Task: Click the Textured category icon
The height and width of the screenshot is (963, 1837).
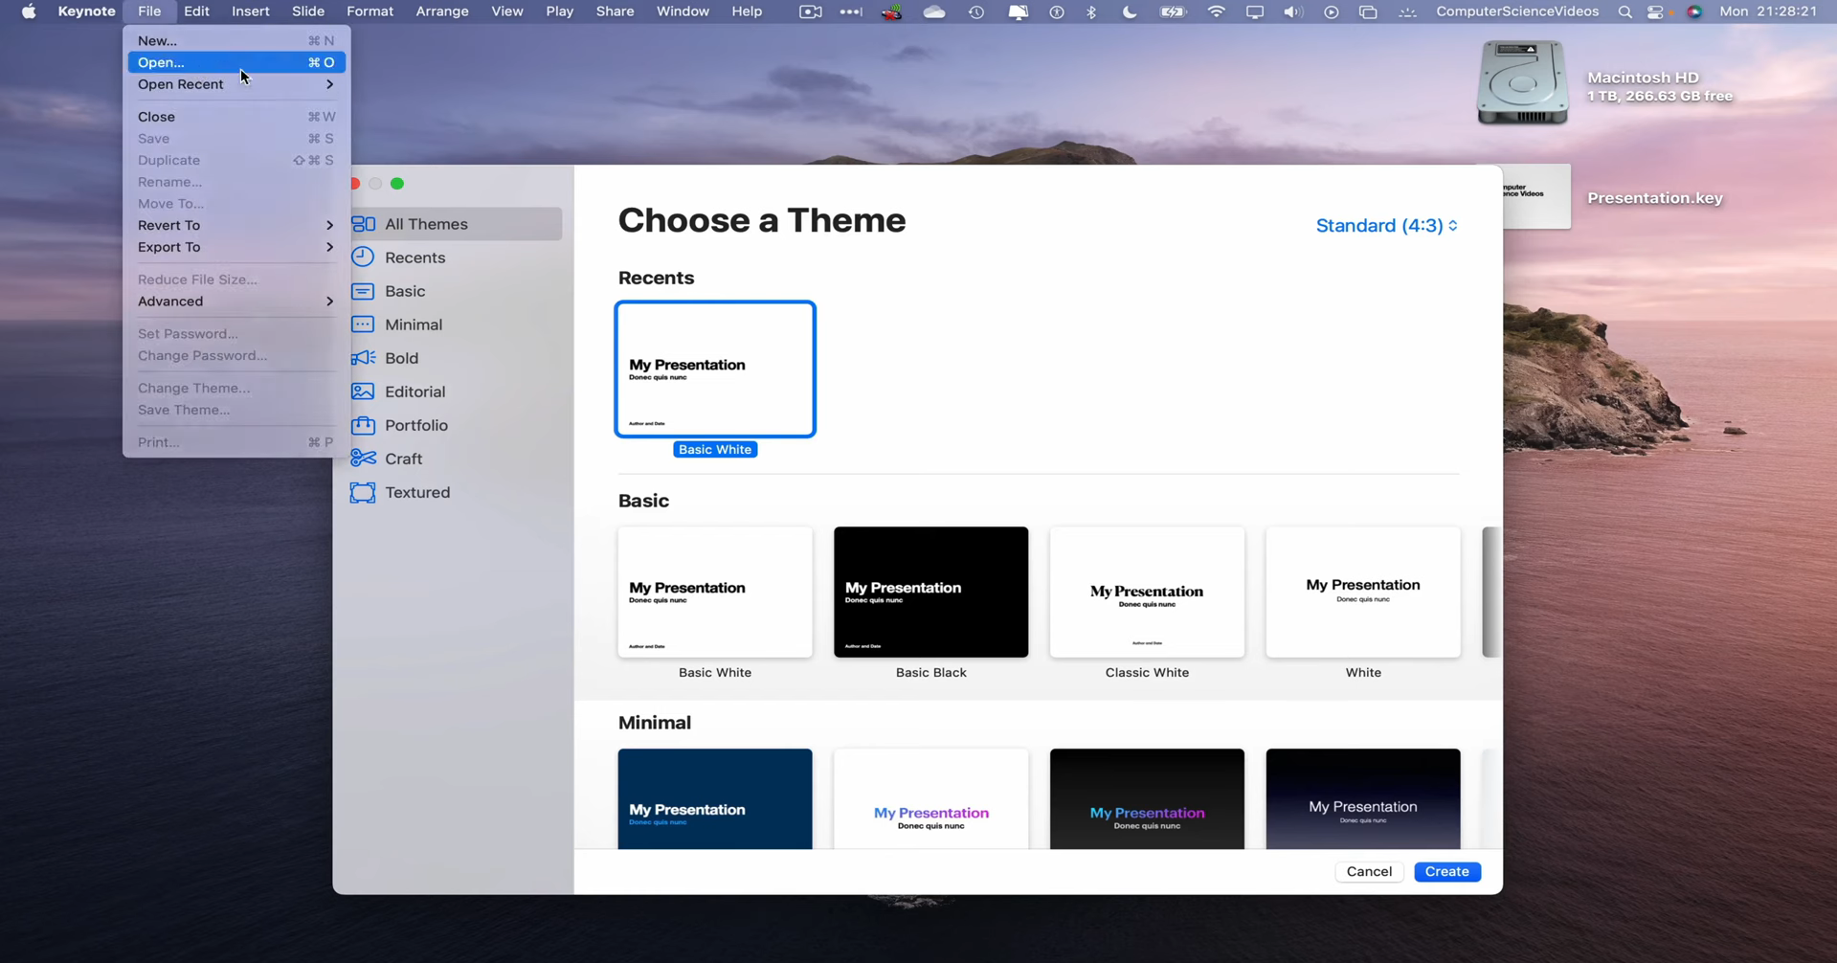Action: (363, 492)
